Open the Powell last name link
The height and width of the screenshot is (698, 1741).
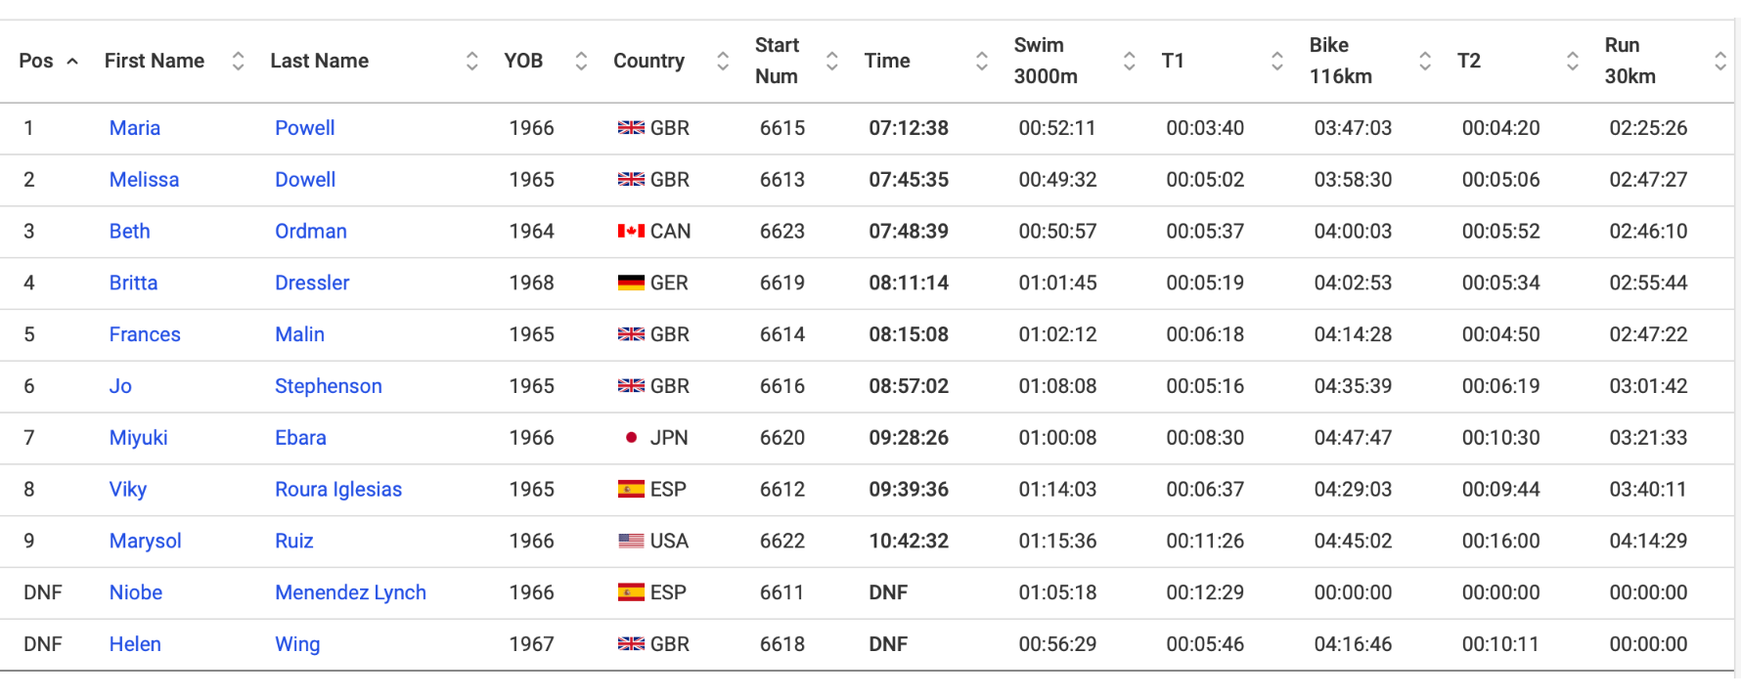pos(305,128)
